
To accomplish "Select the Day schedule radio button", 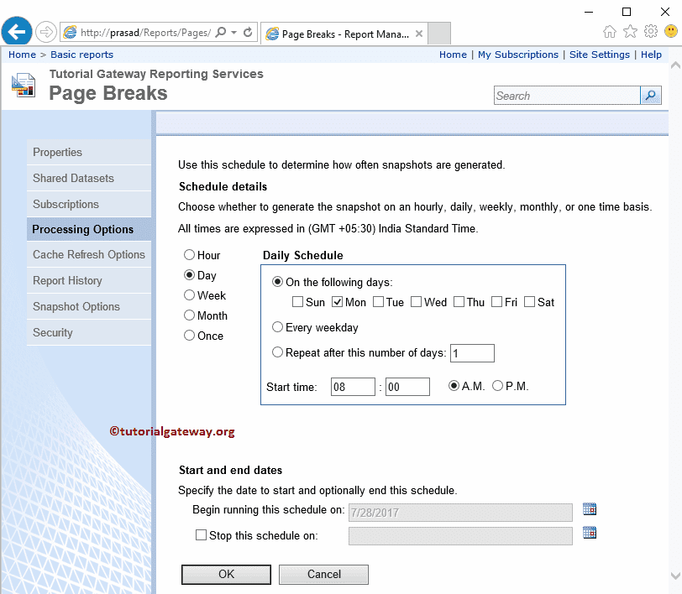I will [x=189, y=275].
